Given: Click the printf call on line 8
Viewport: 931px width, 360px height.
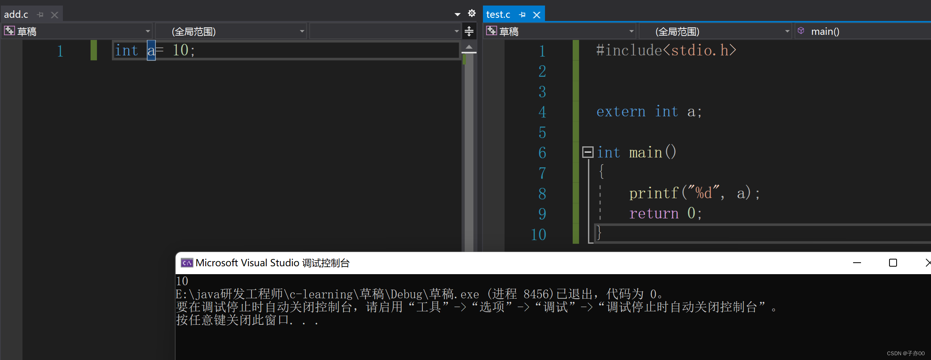Looking at the screenshot, I should (694, 193).
